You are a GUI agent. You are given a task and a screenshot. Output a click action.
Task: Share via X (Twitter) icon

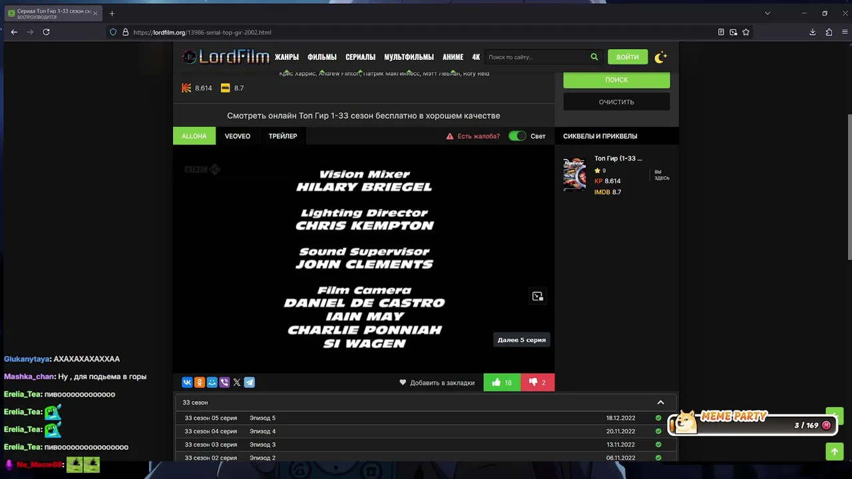click(237, 383)
